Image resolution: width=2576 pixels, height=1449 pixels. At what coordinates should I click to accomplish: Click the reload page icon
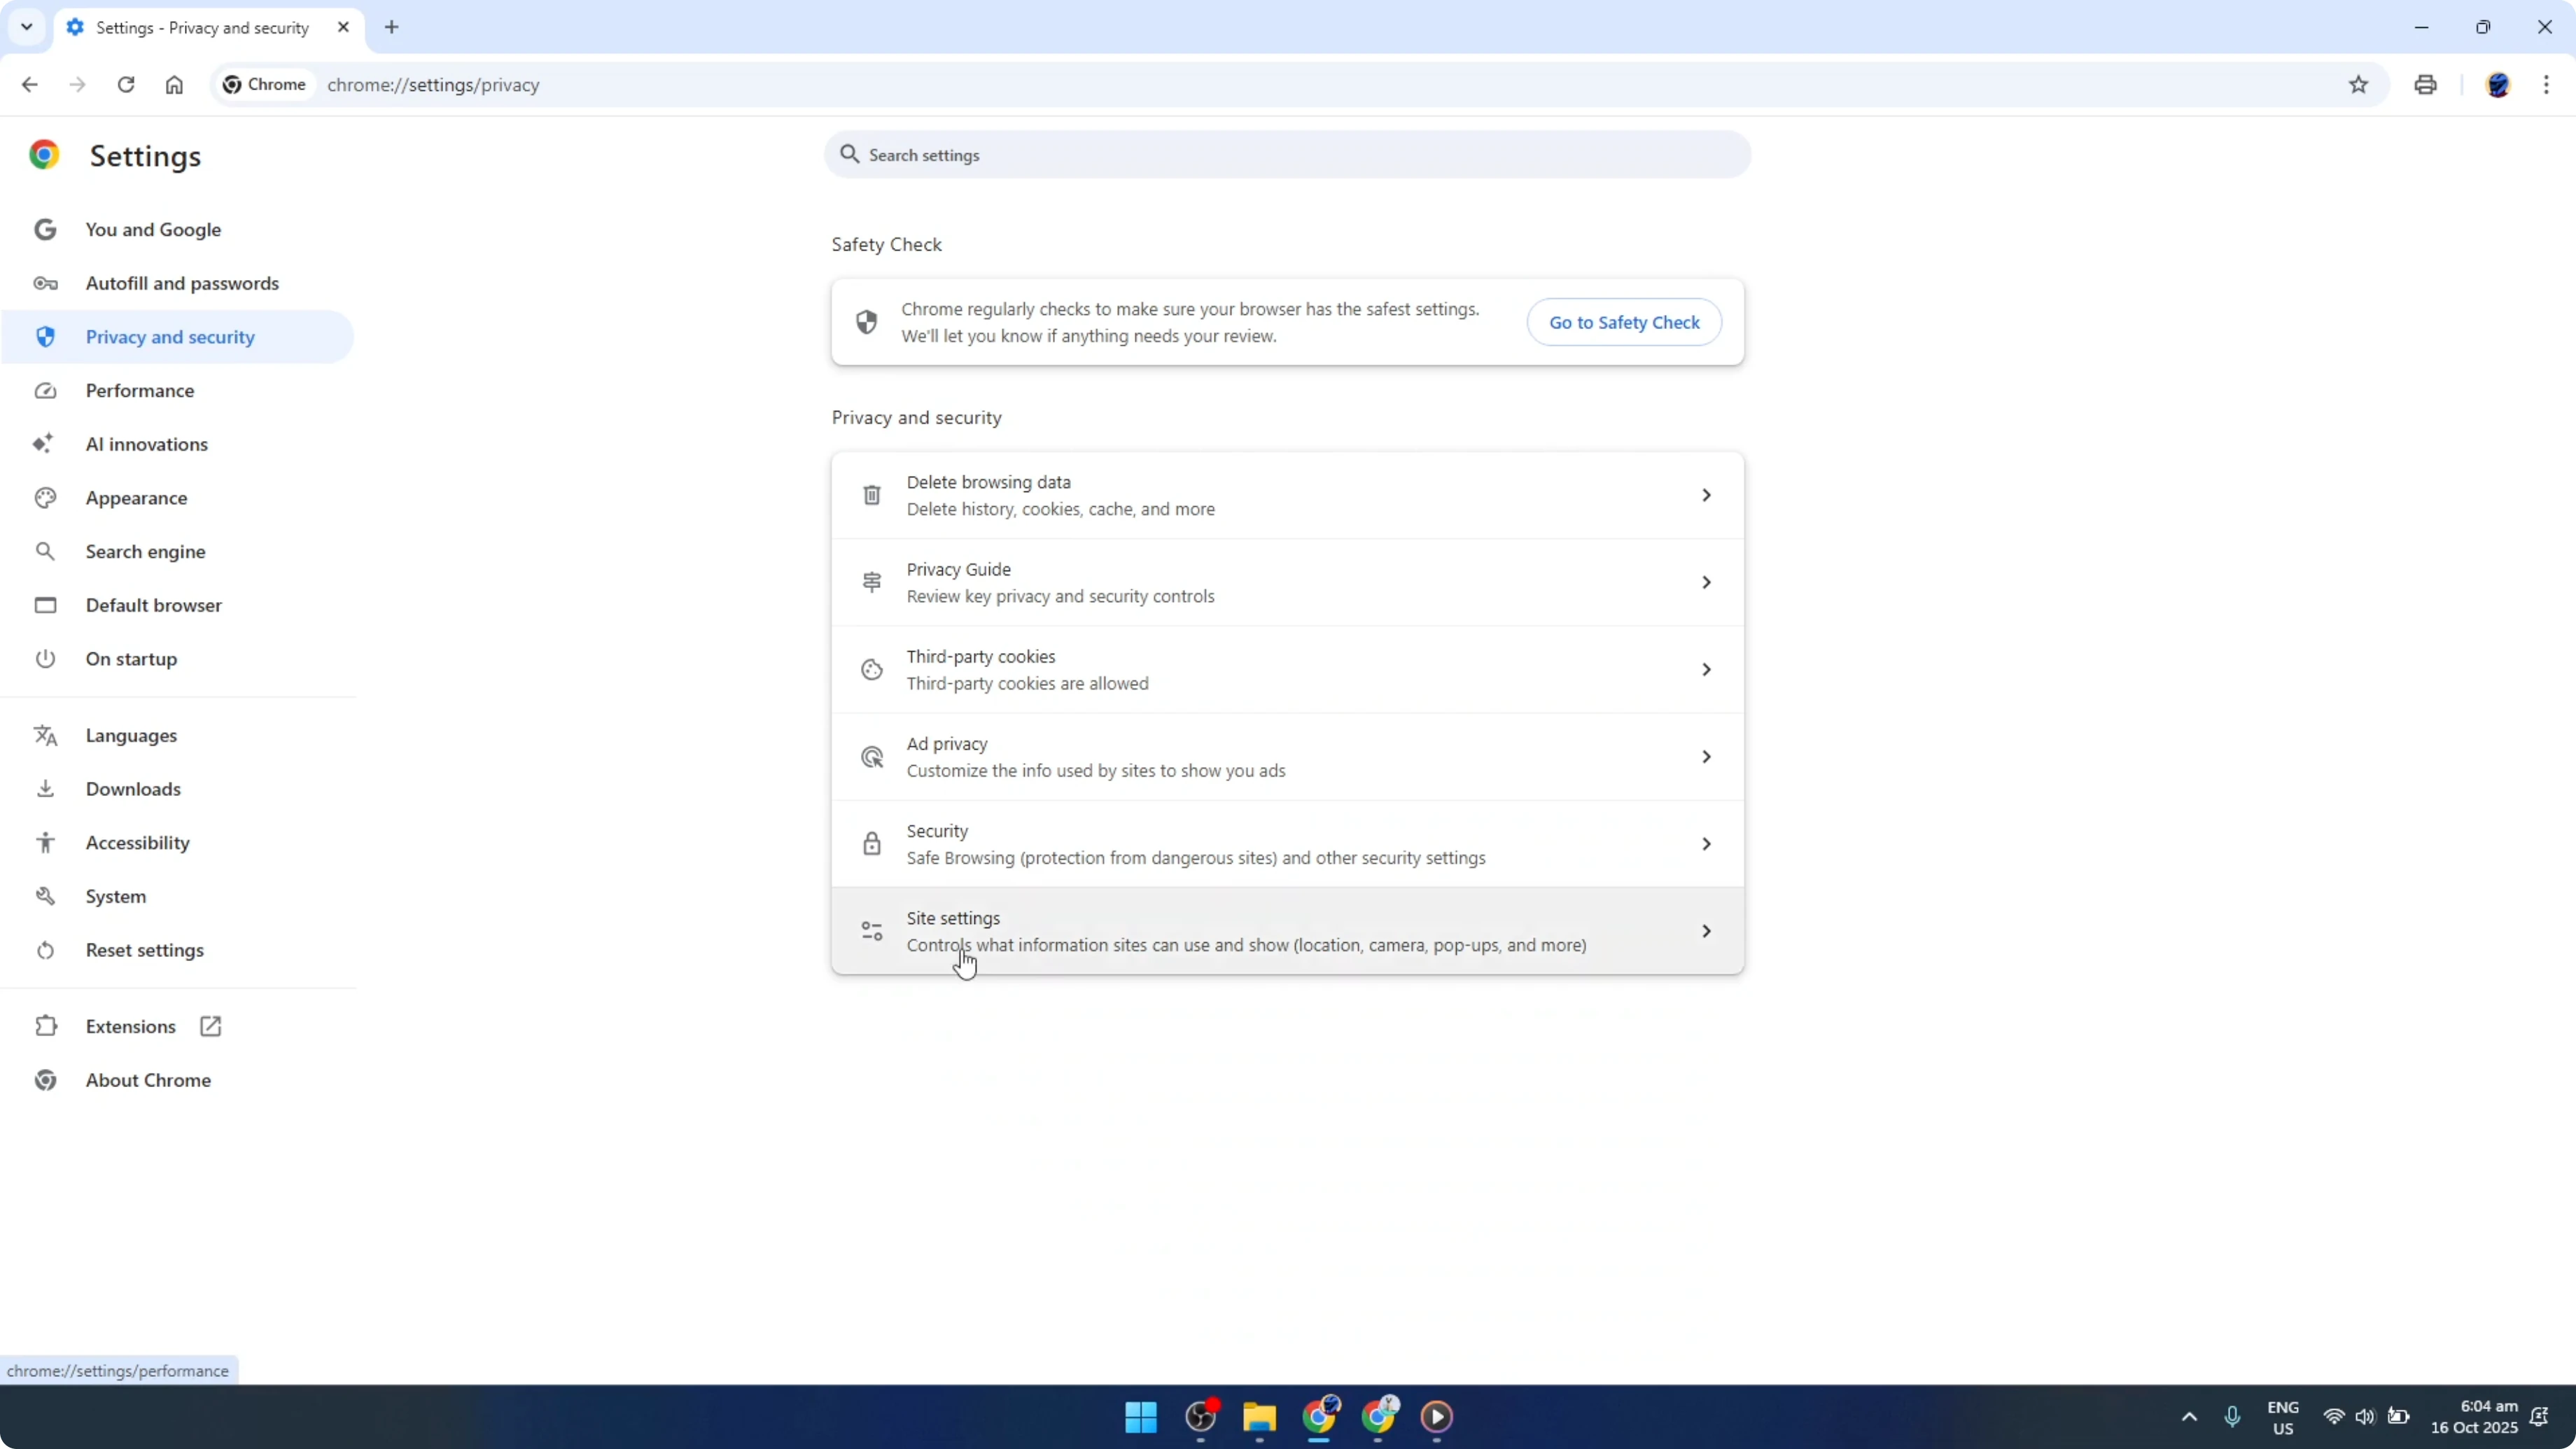(x=126, y=85)
